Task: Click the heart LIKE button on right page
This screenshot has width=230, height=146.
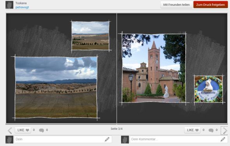Action: pos(193,130)
